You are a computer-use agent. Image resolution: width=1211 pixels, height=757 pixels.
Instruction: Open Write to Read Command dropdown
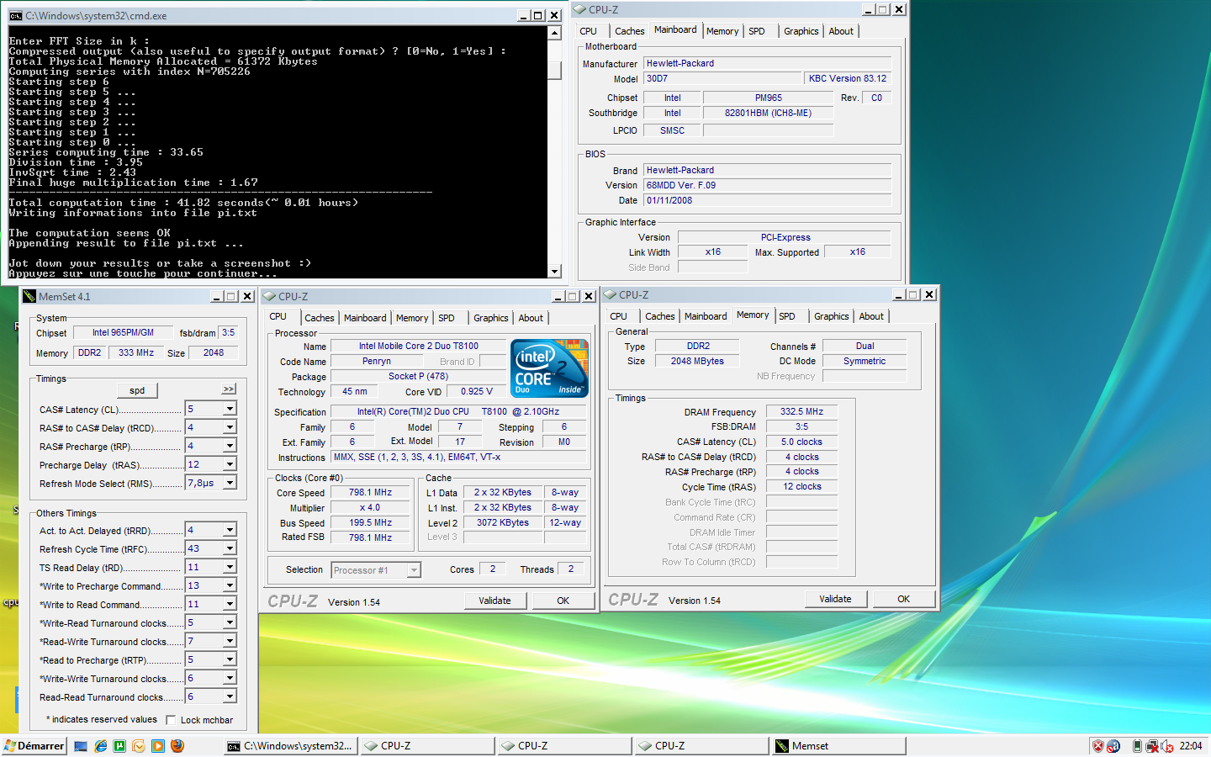point(230,604)
